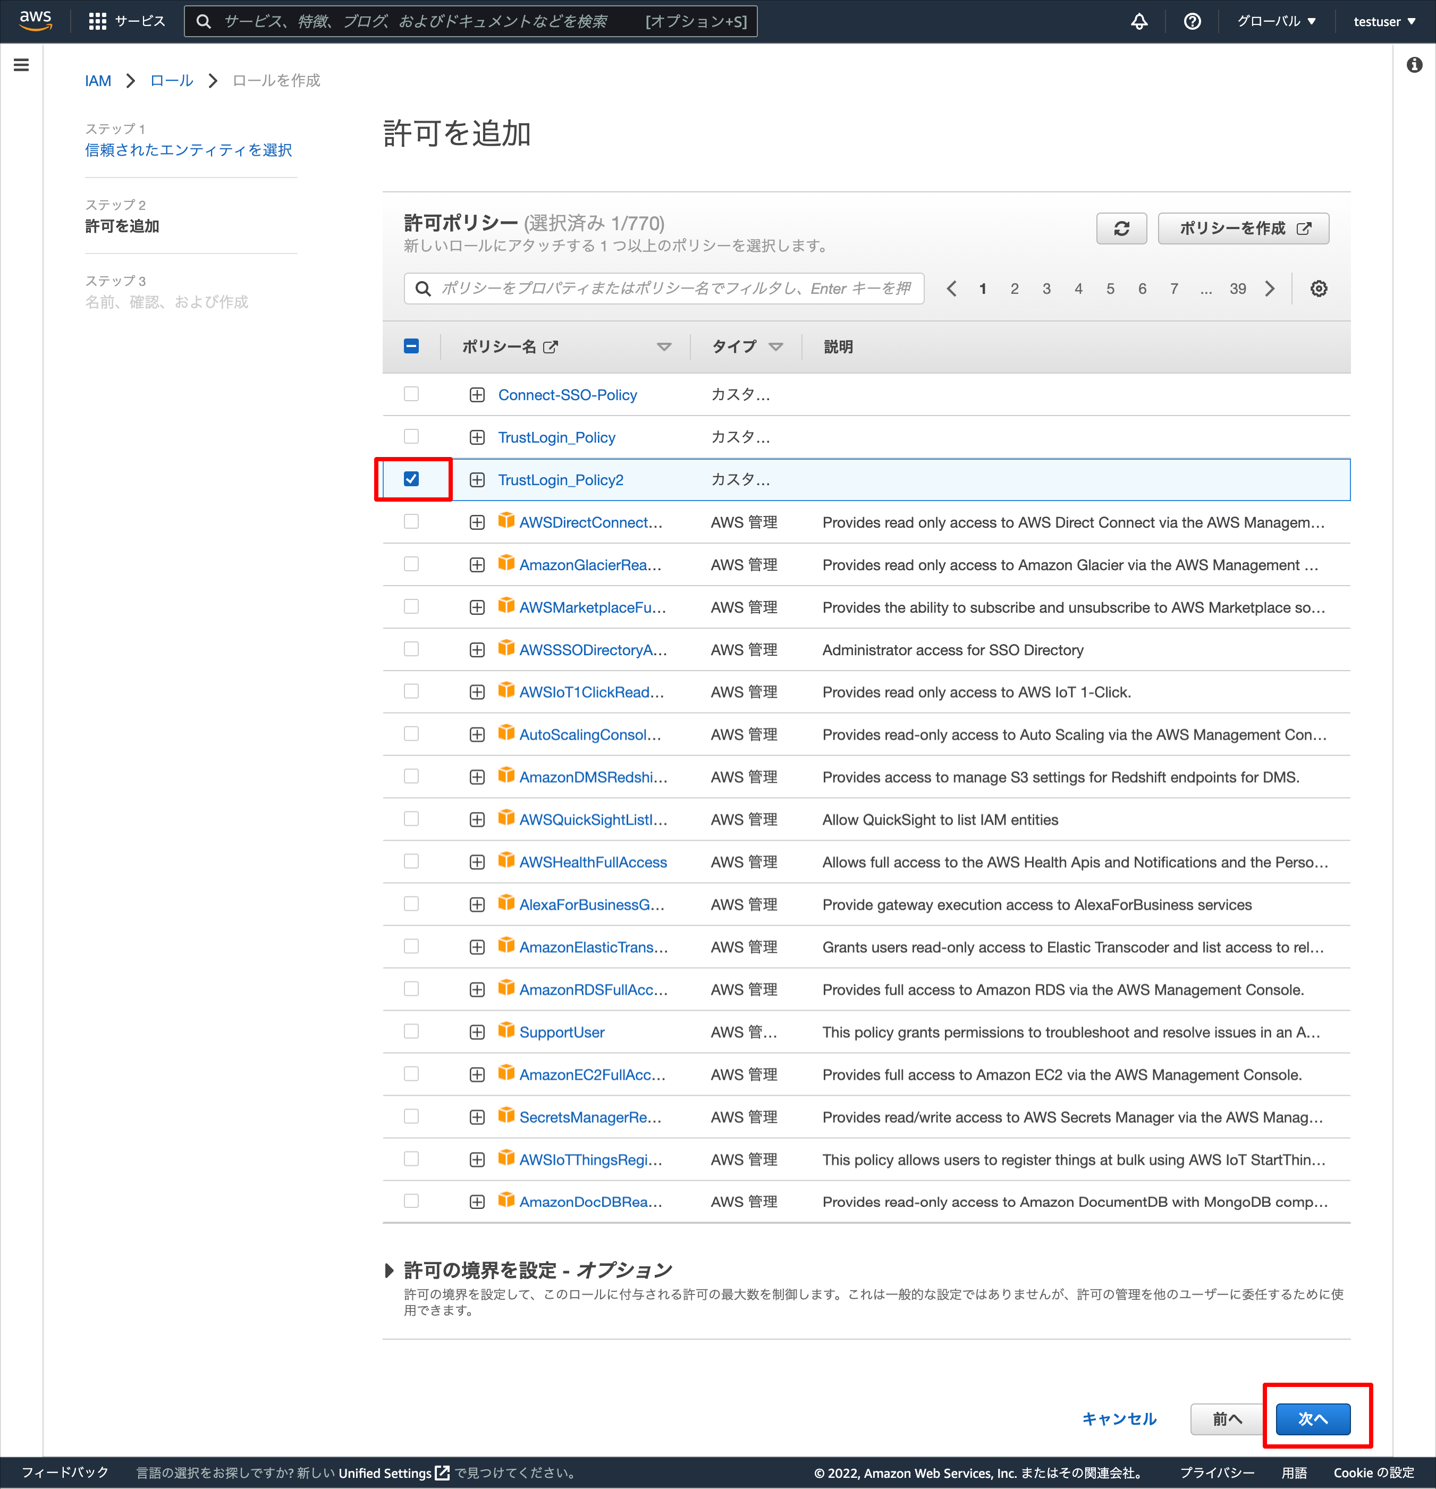
Task: Check the AWSHealthFullAccess policy checkbox
Action: [x=411, y=861]
